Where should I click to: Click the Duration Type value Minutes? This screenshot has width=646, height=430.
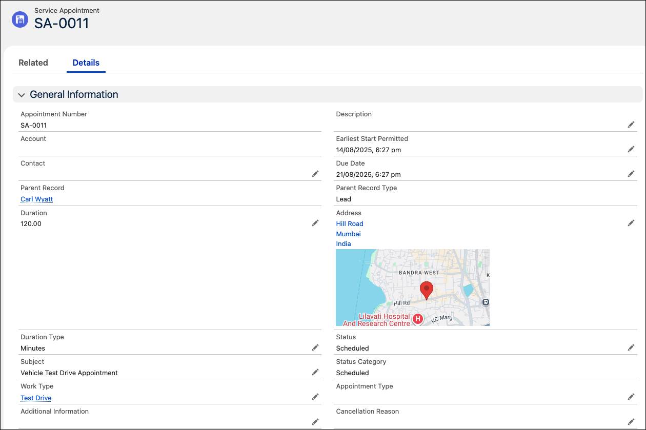tap(33, 348)
